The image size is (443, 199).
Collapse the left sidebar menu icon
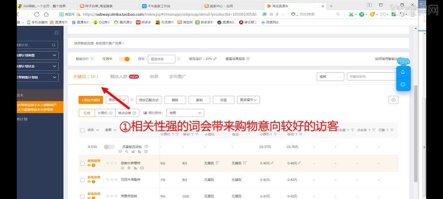point(57,33)
